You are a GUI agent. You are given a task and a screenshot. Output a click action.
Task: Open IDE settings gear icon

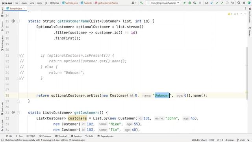point(244,3)
